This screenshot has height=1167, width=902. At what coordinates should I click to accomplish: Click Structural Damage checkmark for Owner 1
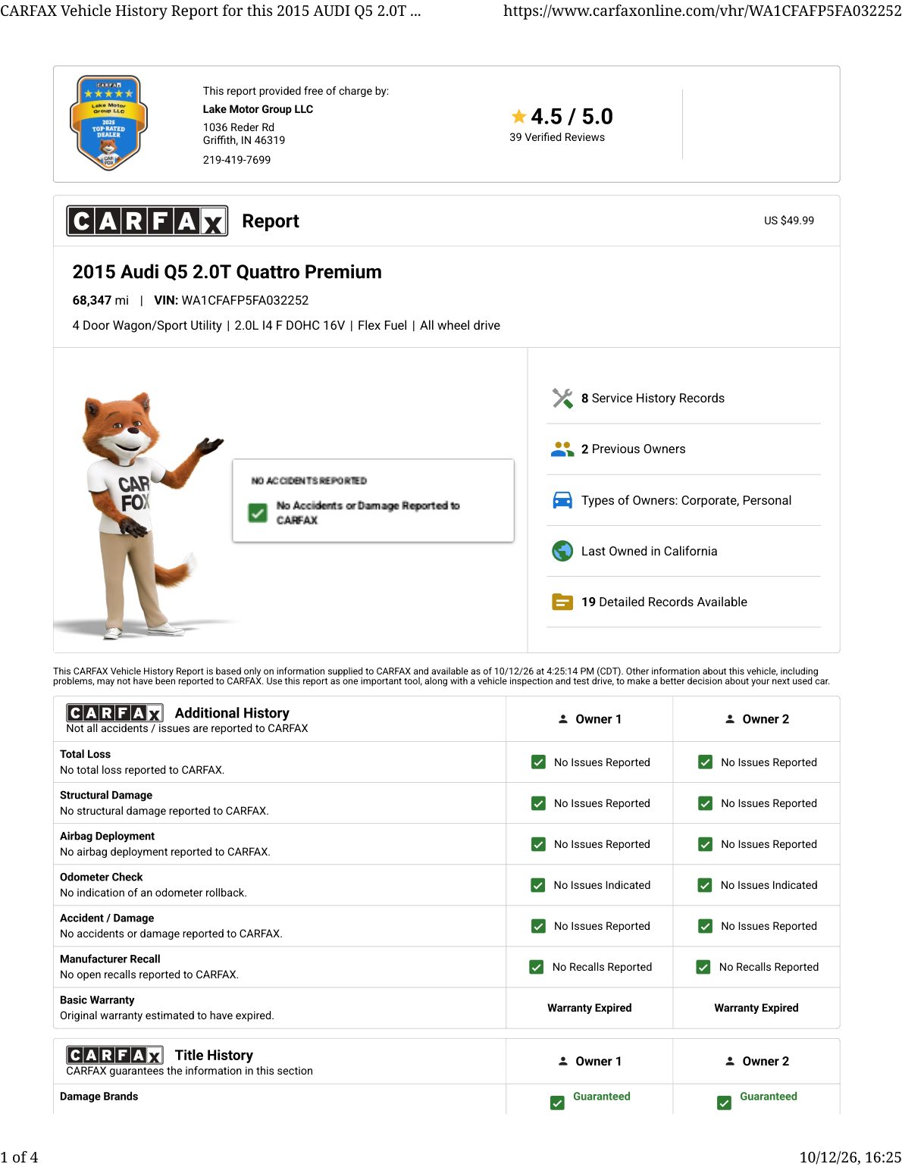point(538,803)
